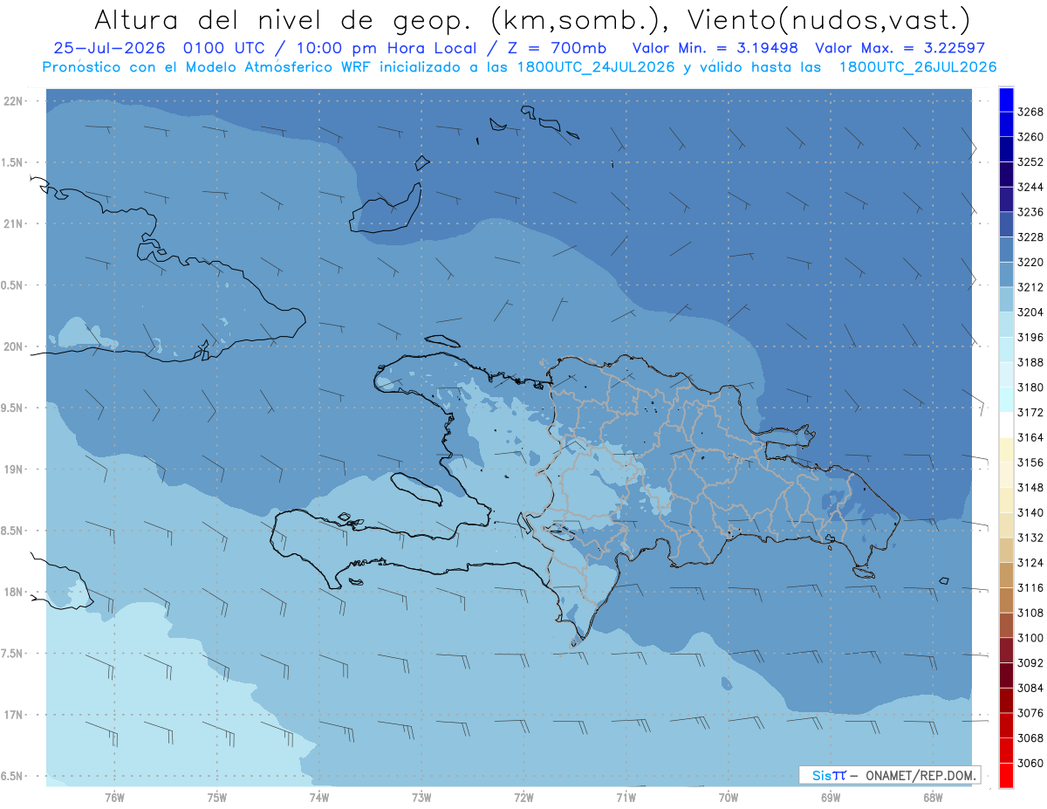Image resolution: width=1047 pixels, height=809 pixels.
Task: Pick the bright red swatch below 3060
Action: pyautogui.click(x=1006, y=775)
